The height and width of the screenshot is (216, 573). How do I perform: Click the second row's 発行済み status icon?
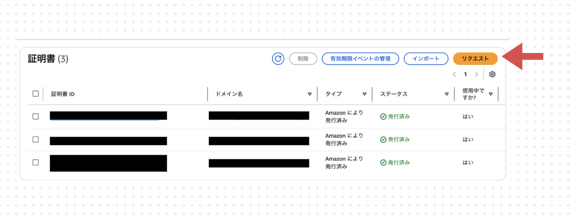[x=383, y=140]
